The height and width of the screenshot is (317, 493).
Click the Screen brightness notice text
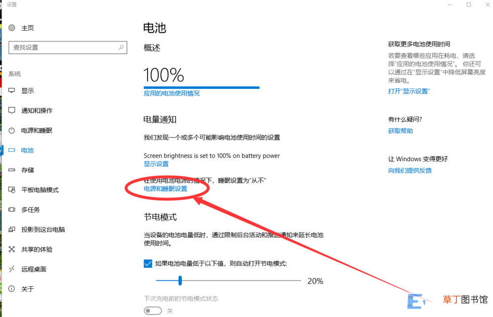point(211,156)
